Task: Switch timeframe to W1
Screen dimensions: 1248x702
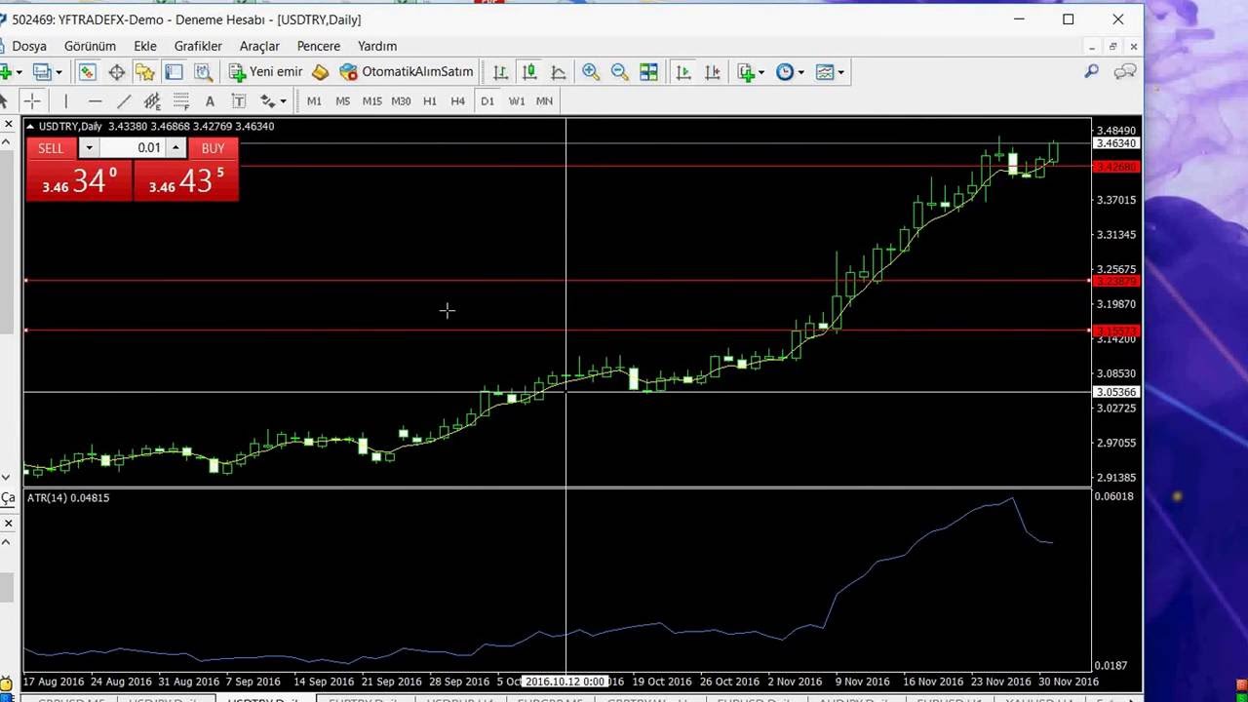Action: [517, 101]
